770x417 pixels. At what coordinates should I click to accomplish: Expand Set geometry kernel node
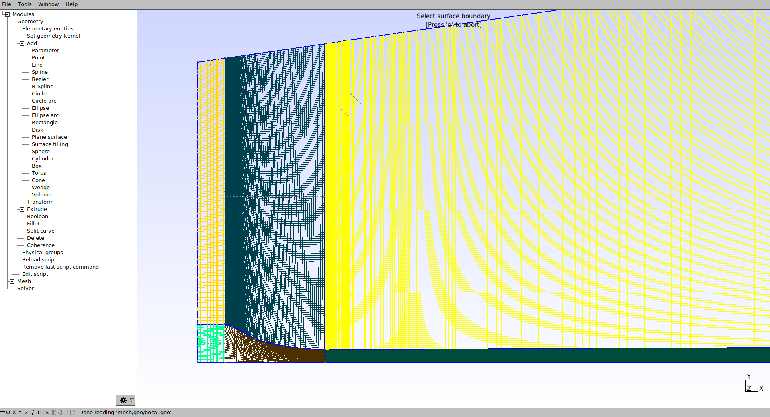tap(22, 36)
